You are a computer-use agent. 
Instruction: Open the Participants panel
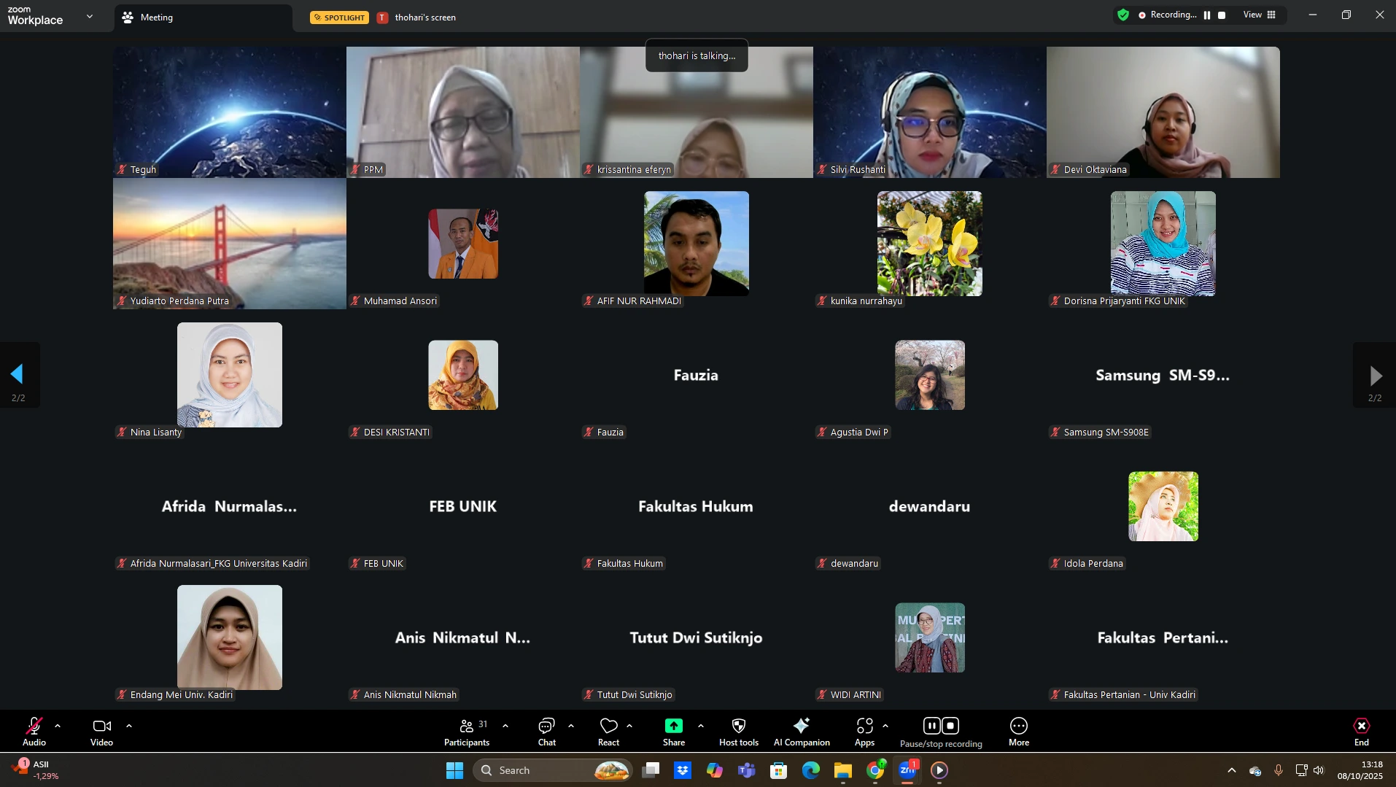tap(467, 732)
